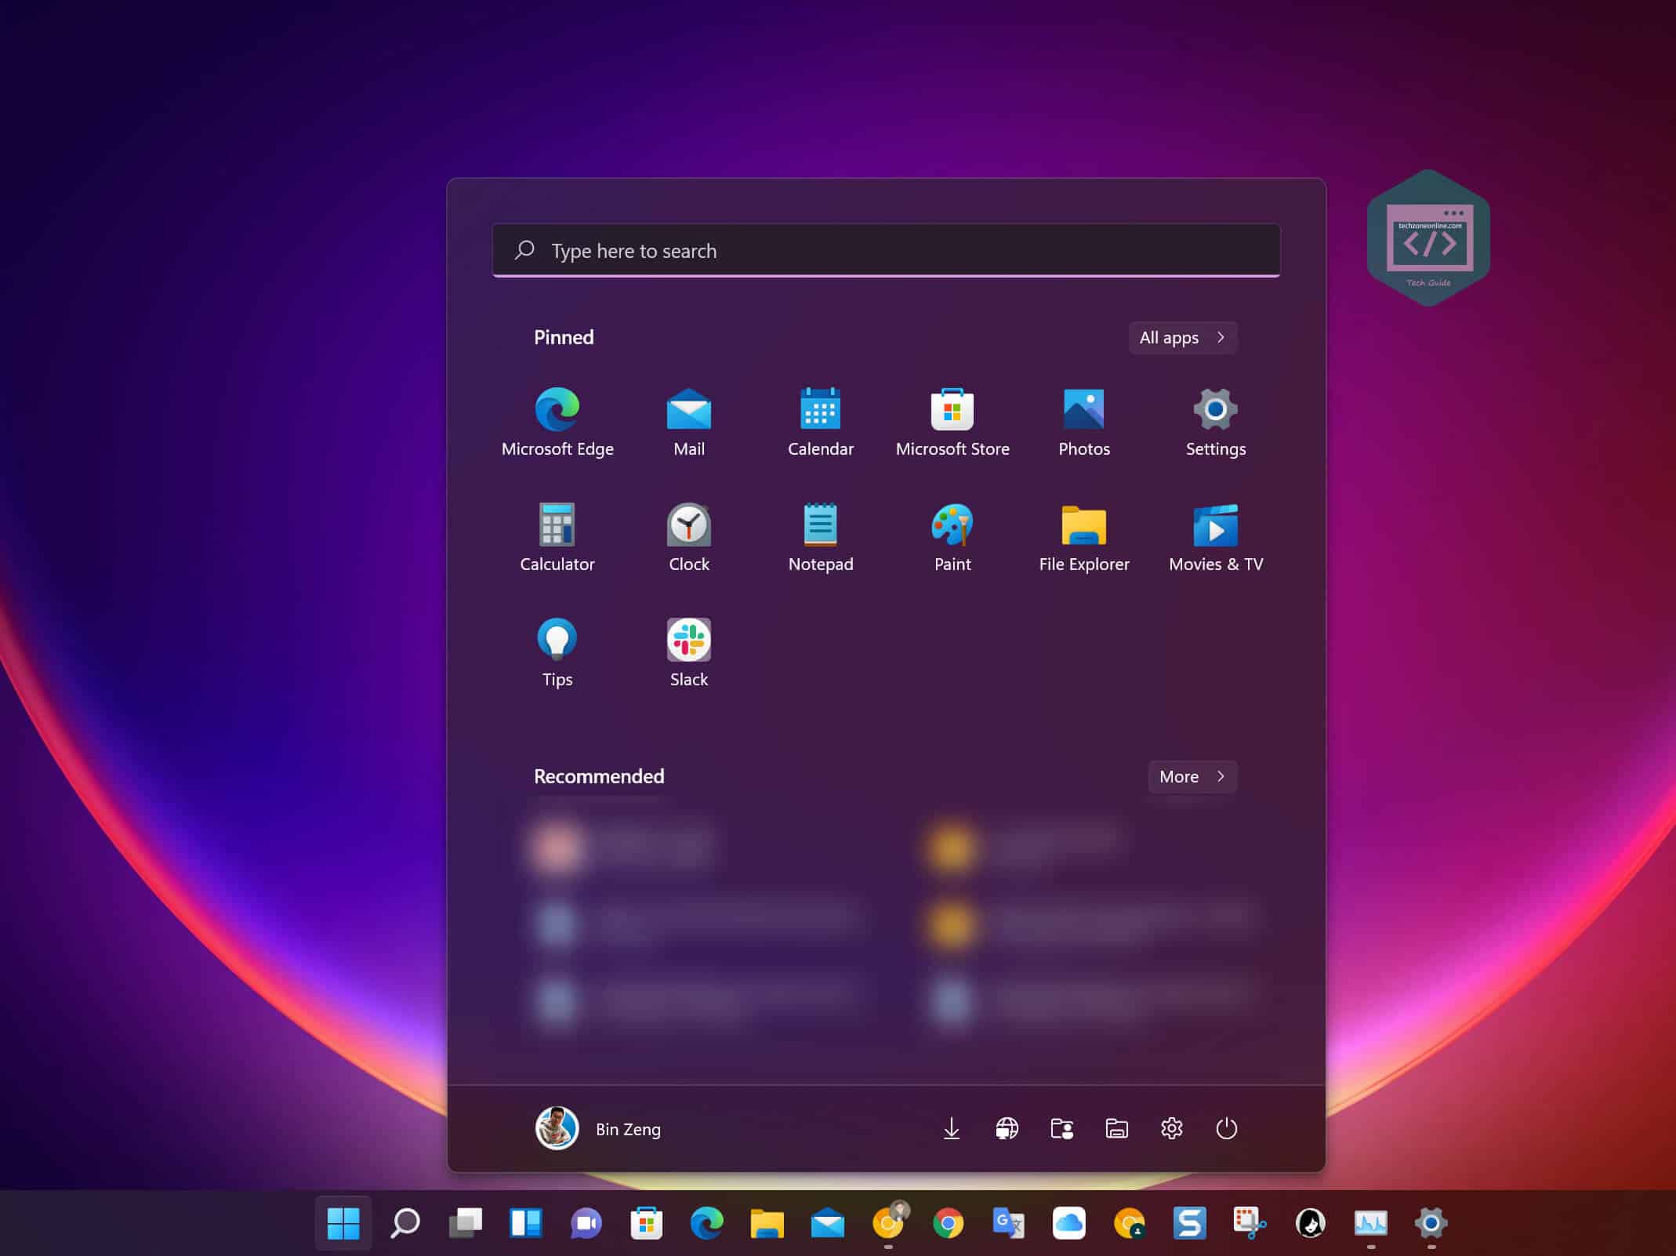Open the pinned Mail app
The height and width of the screenshot is (1256, 1676).
pyautogui.click(x=688, y=423)
